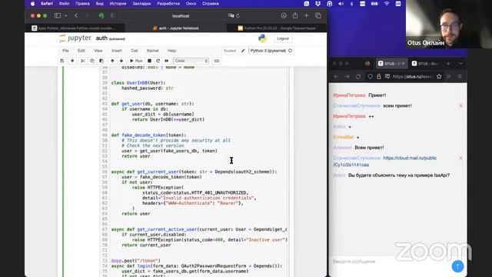Open the Jupyter Edit menu

[x=81, y=51]
